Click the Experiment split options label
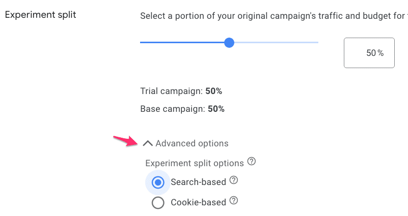 [x=195, y=163]
